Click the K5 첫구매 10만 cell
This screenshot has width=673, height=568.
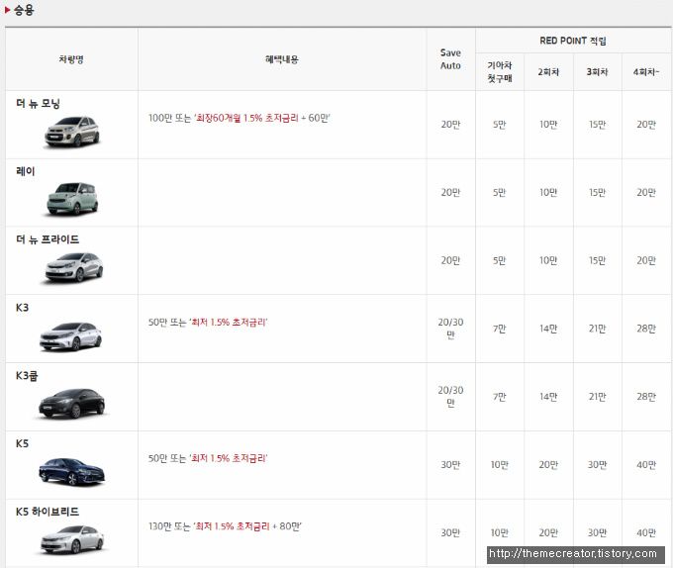[x=500, y=465]
